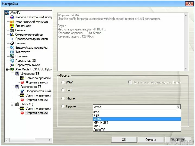The height and width of the screenshot is (146, 195).
Task: Click the Snapshot camera icon
Action: click(x=12, y=30)
